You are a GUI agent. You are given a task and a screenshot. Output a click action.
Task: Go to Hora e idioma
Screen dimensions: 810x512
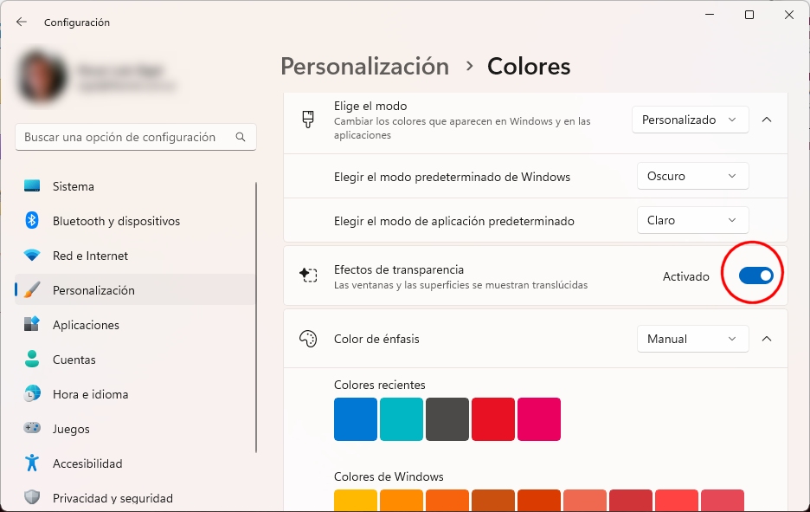point(135,394)
